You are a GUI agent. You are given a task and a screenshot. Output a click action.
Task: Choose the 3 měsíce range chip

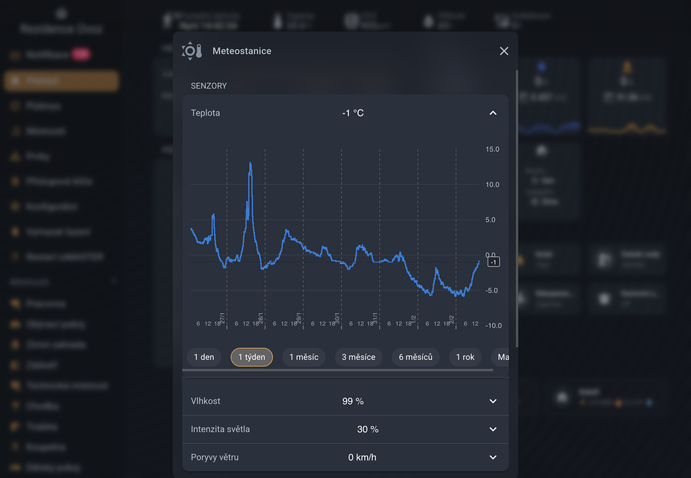click(x=358, y=357)
